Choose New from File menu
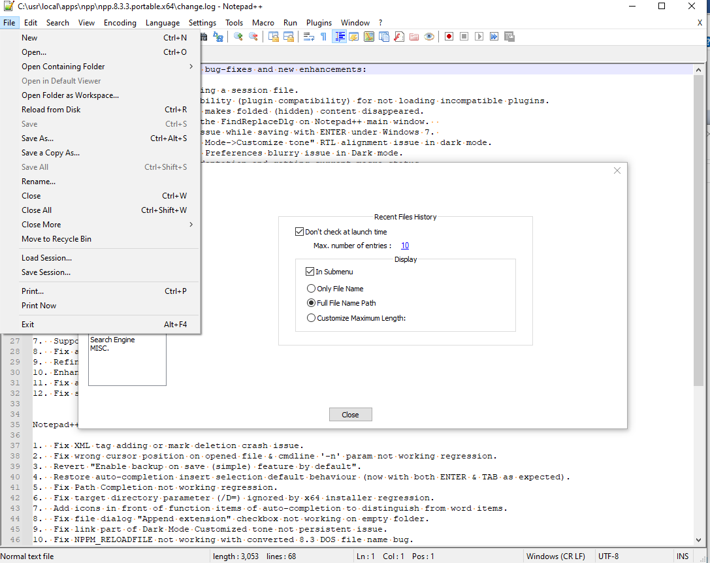Image resolution: width=710 pixels, height=563 pixels. tap(100, 38)
